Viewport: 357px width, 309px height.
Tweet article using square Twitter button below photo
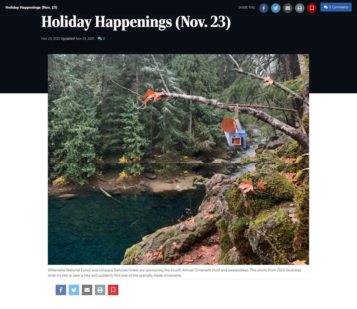[x=74, y=290]
